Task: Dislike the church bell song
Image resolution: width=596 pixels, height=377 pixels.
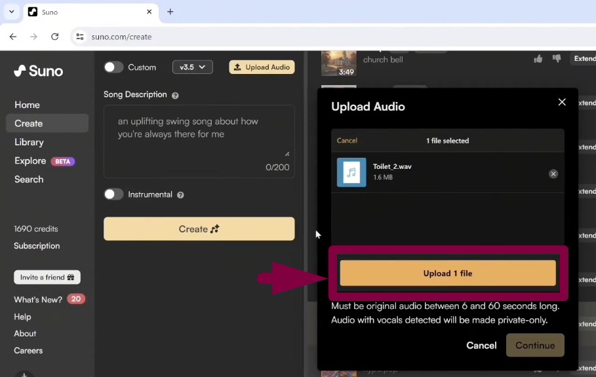Action: [x=557, y=59]
